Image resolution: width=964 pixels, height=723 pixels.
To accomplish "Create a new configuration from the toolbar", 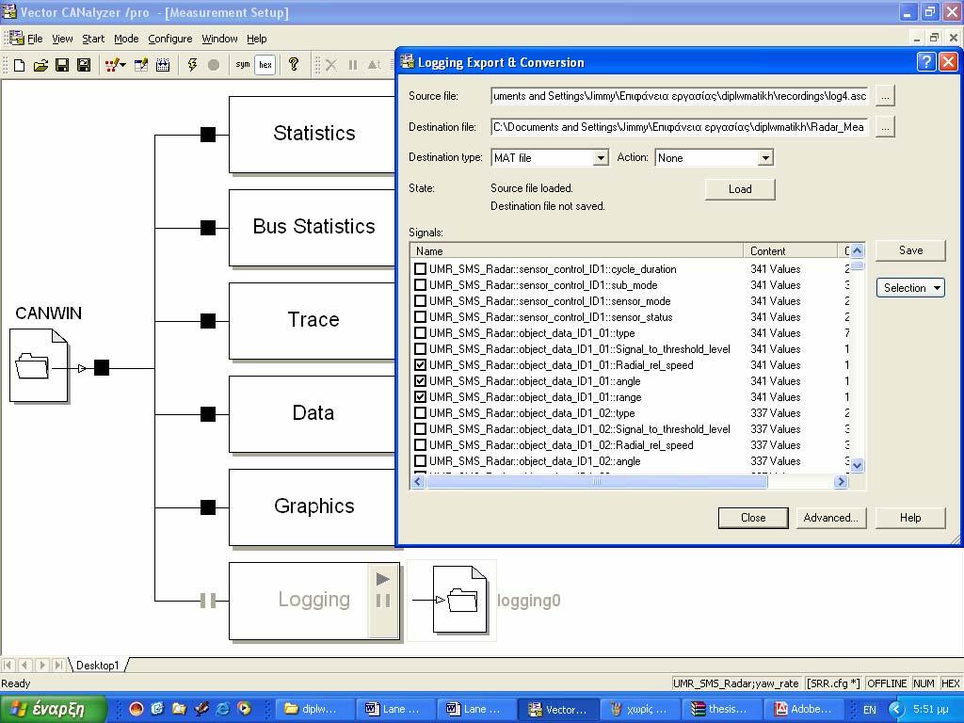I will 19,65.
